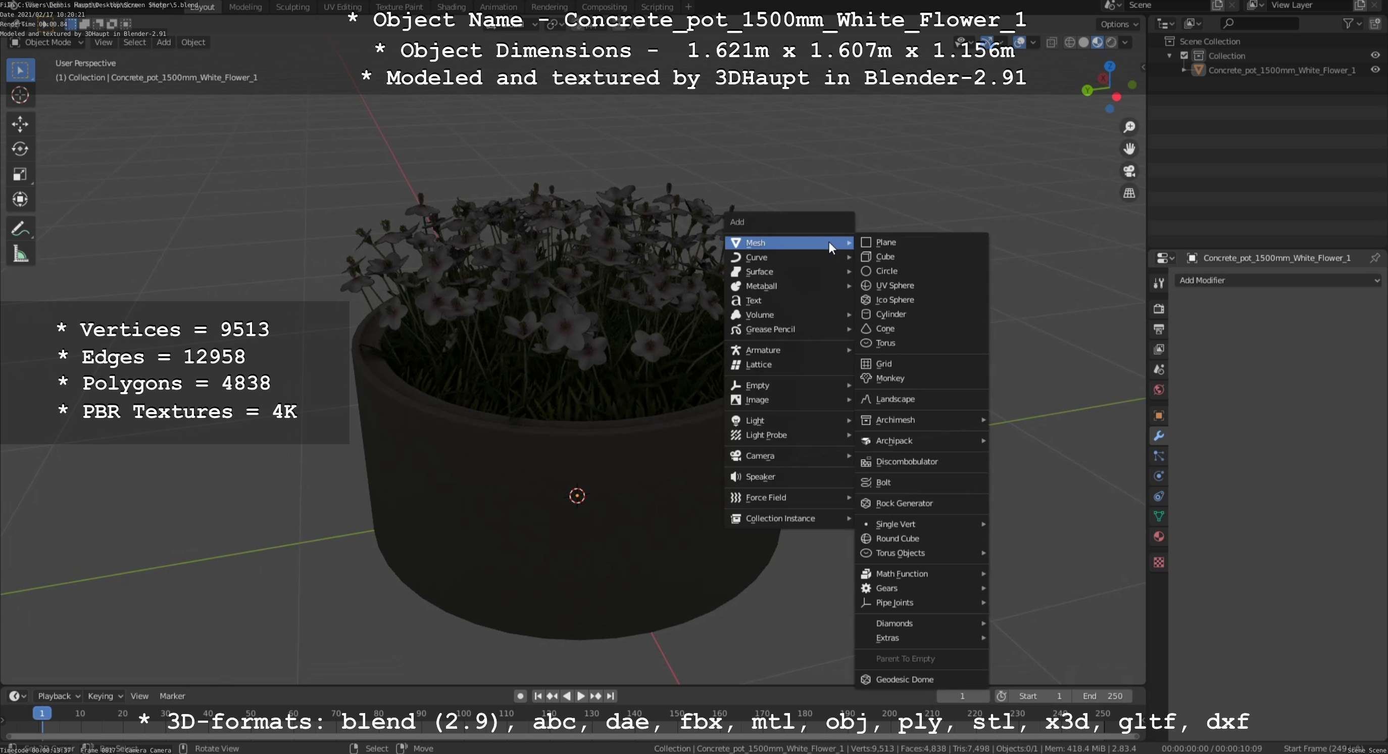The width and height of the screenshot is (1388, 754).
Task: Open the shading options dropdown arrow
Action: (x=1125, y=42)
